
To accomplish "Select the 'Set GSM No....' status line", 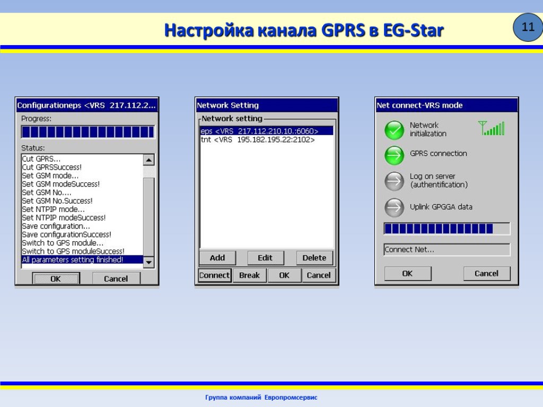I will (82, 192).
